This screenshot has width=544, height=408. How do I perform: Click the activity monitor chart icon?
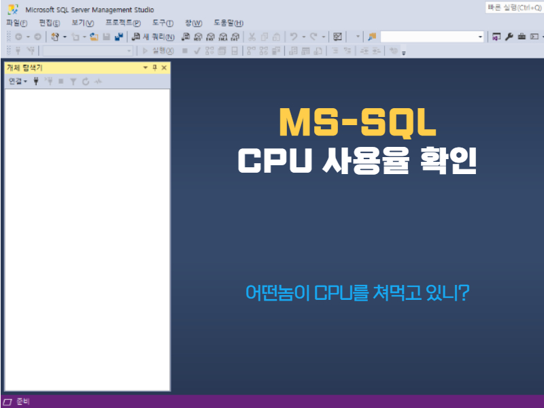coord(337,37)
